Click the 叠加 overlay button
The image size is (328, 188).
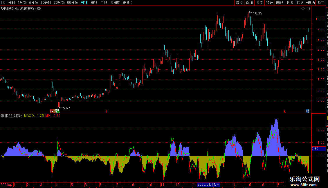[249, 3]
